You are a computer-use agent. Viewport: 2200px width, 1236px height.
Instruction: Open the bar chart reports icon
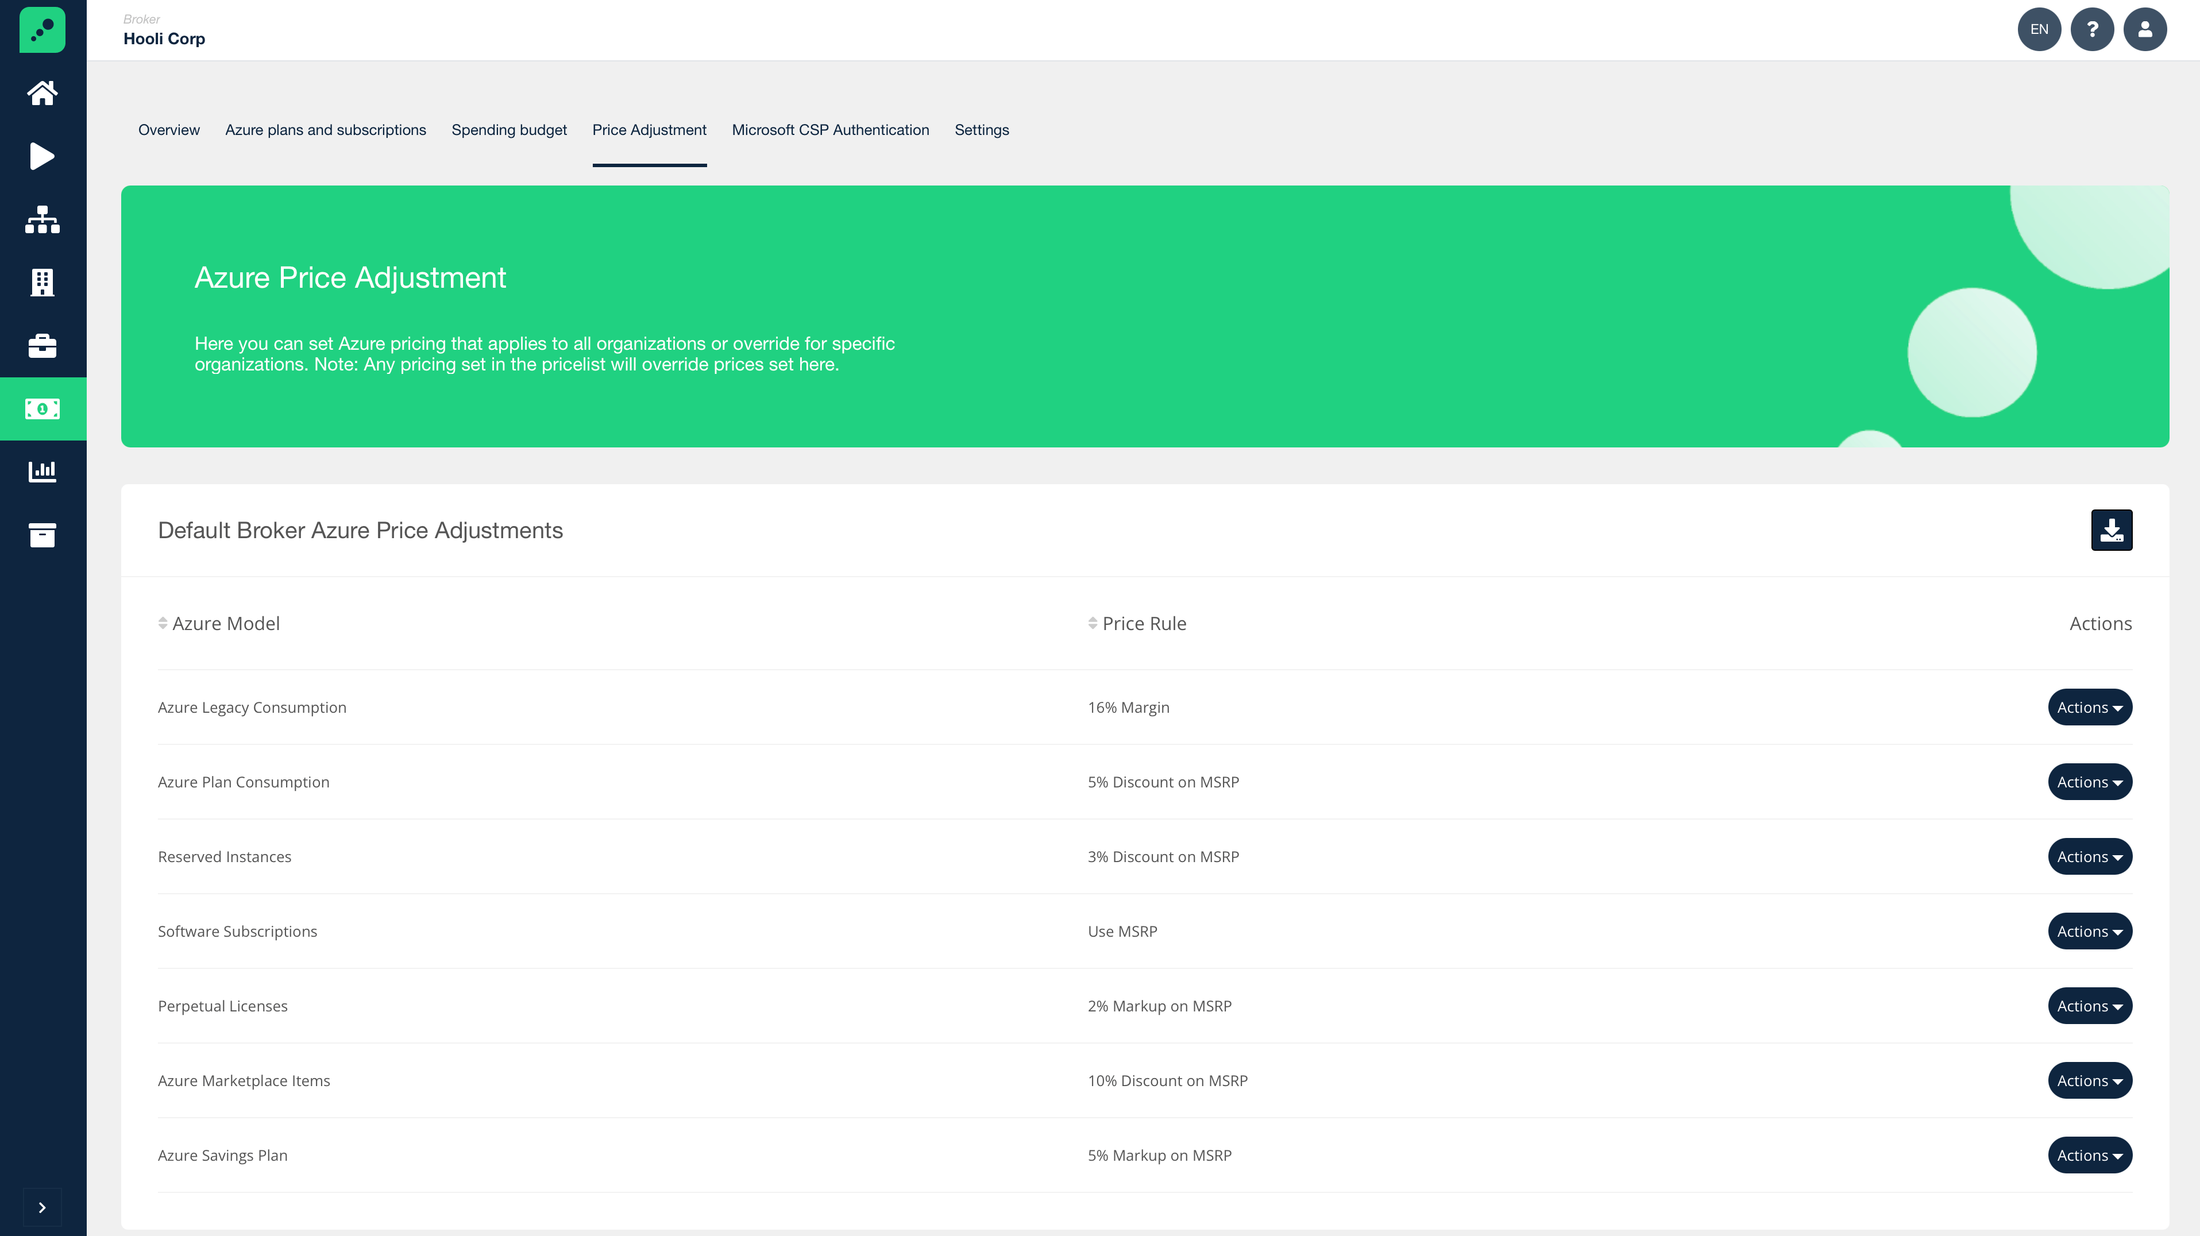coord(43,472)
